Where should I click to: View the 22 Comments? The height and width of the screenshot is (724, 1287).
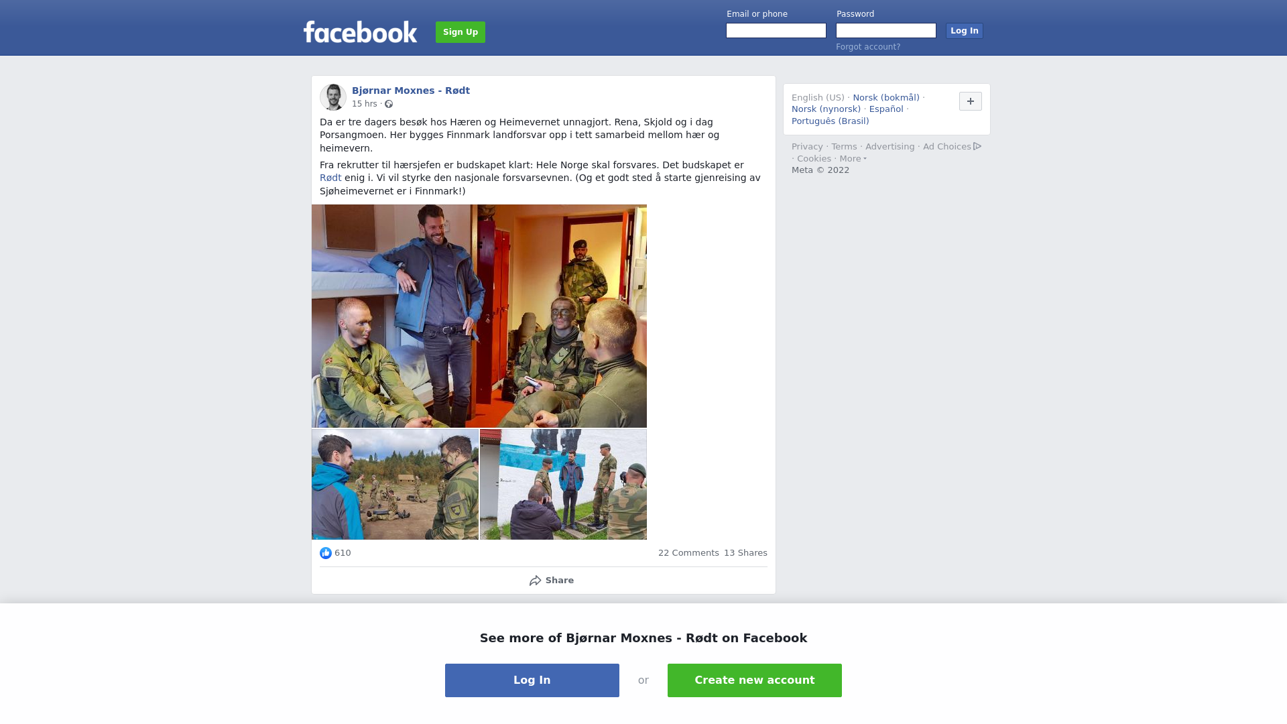688,553
